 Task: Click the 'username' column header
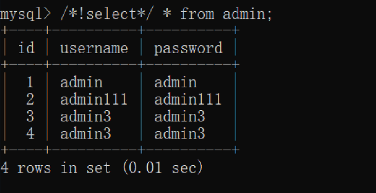click(x=94, y=48)
